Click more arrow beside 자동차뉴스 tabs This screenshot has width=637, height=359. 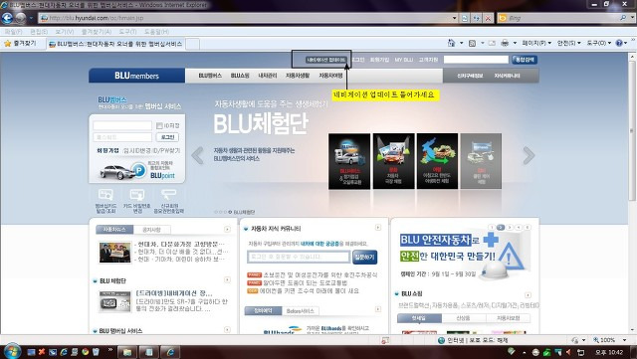click(x=227, y=230)
